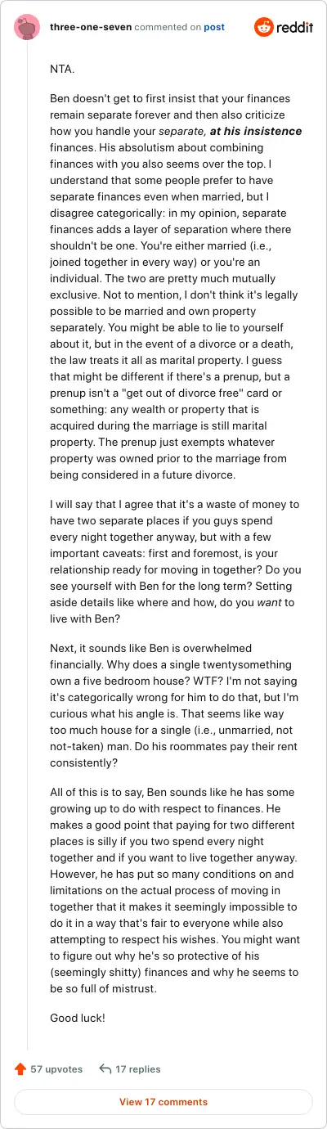Click the "commented on" header text

pyautogui.click(x=167, y=27)
